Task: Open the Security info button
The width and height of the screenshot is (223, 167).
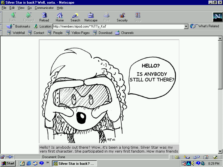Action: [122, 17]
